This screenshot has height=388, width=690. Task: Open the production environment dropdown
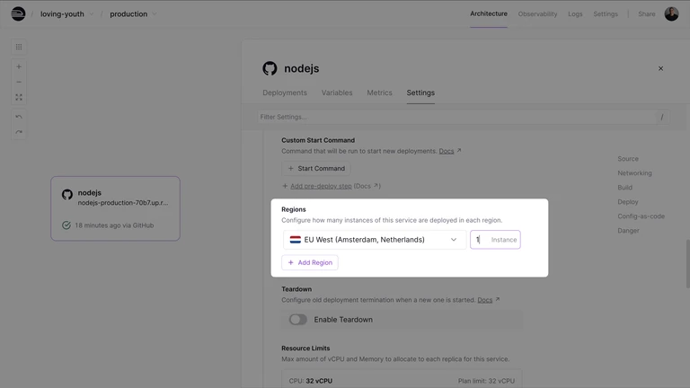[133, 14]
